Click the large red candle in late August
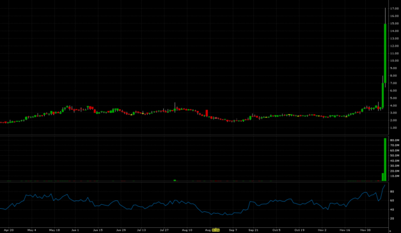This screenshot has width=401, height=233. pyautogui.click(x=207, y=113)
